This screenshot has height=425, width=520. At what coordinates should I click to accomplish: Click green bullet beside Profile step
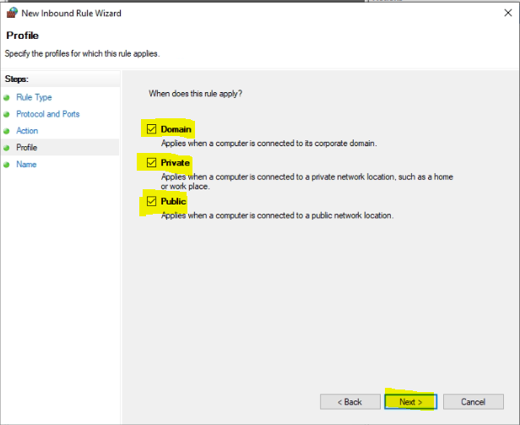pyautogui.click(x=6, y=148)
